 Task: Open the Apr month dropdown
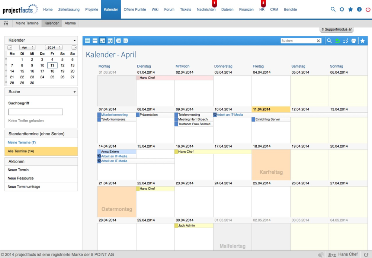[x=27, y=48]
